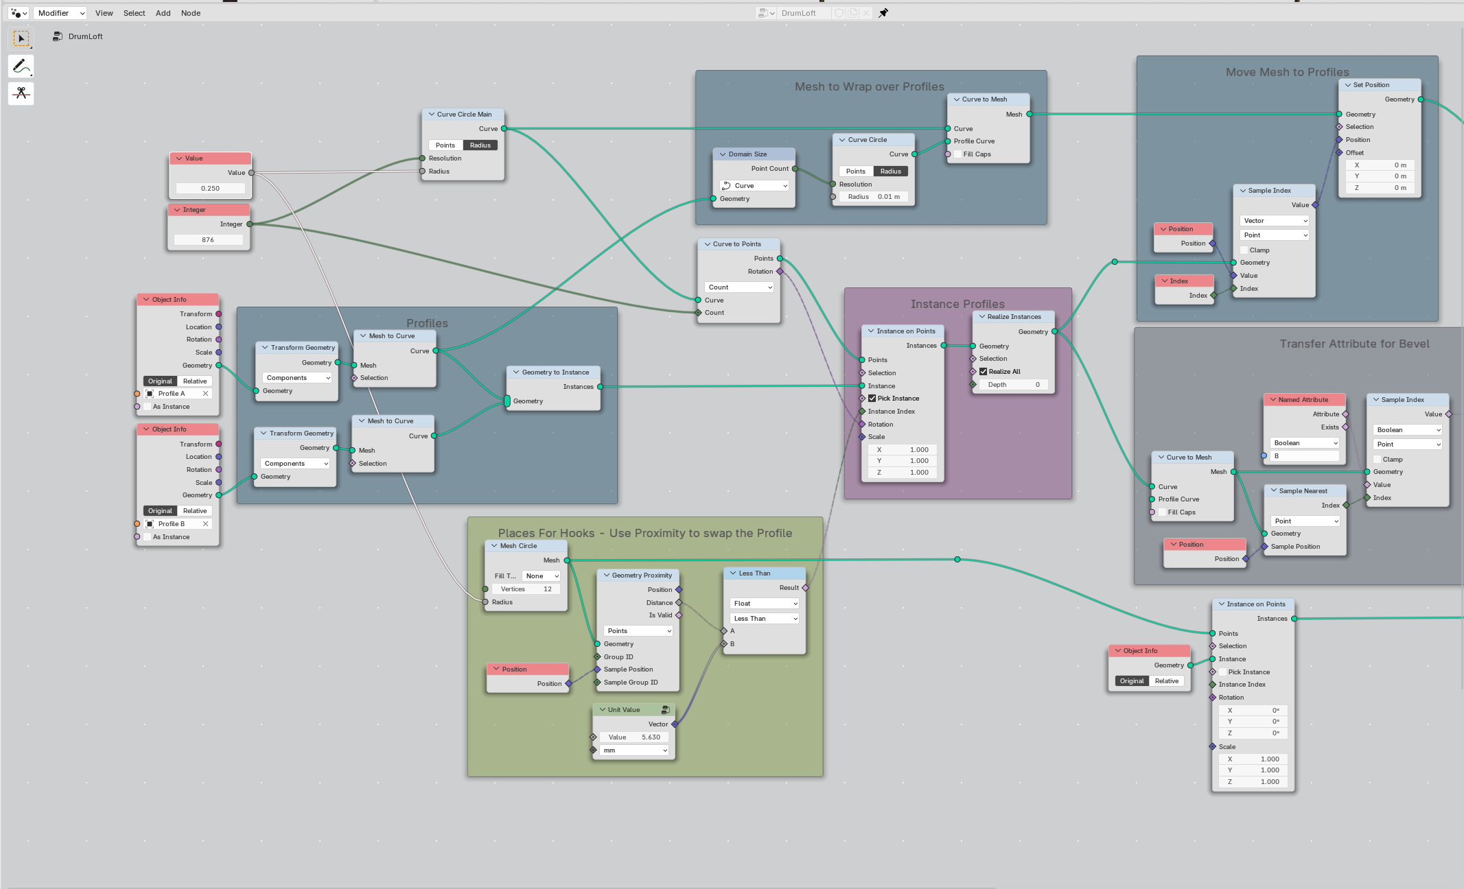1464x889 pixels.
Task: Click the Unit Value field showing 5.630
Action: tap(634, 737)
